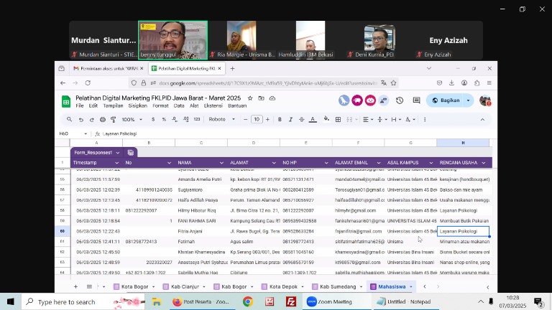Click the Bagikan share button
This screenshot has width=552, height=310.
point(446,100)
